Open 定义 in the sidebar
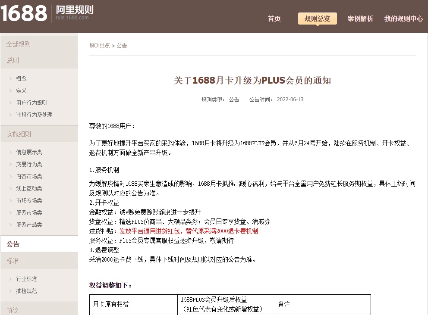Image resolution: width=428 pixels, height=315 pixels. tap(21, 90)
